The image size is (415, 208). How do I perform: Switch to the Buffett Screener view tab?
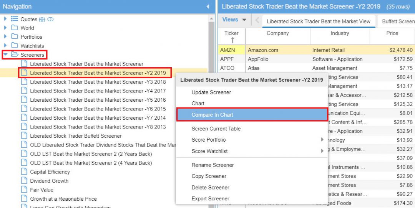coord(396,21)
